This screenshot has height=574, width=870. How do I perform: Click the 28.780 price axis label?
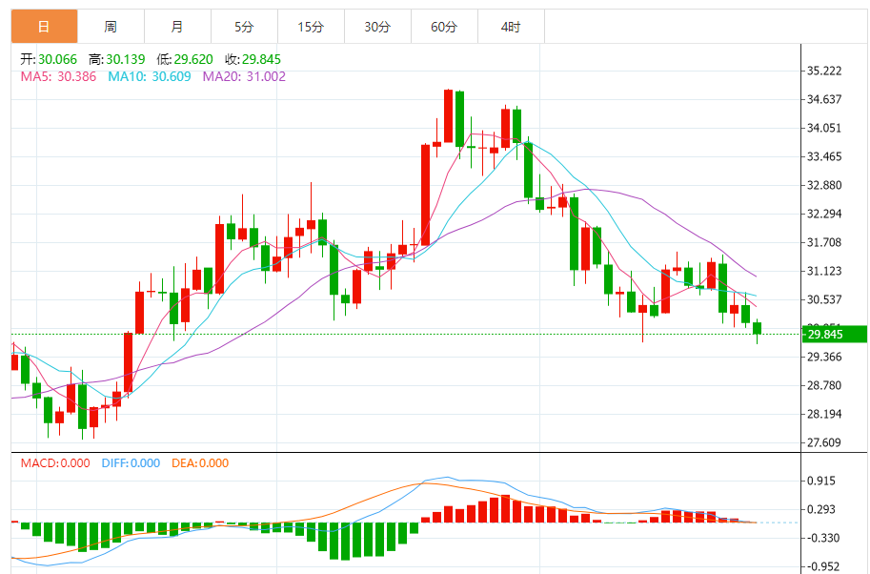(x=824, y=385)
